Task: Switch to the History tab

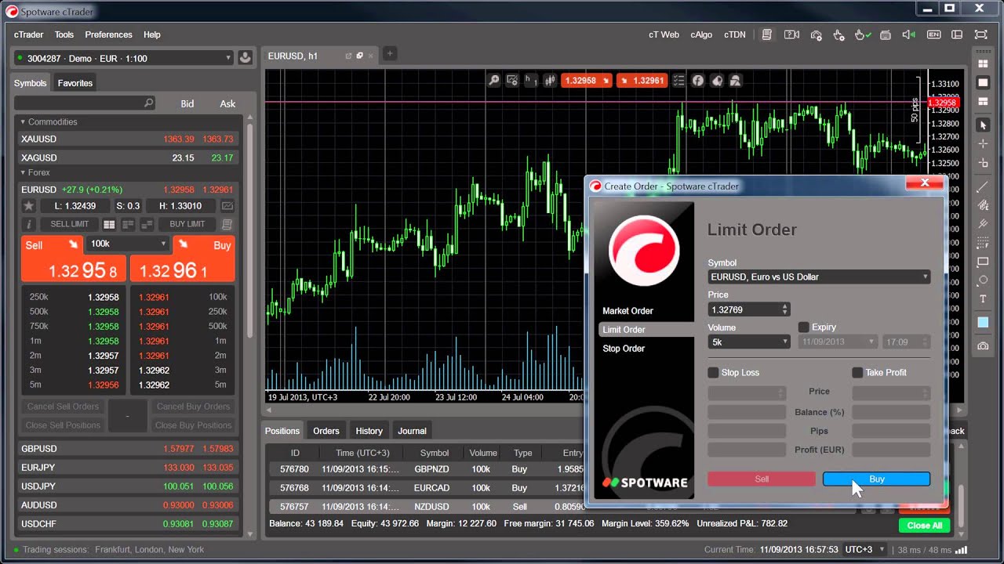Action: click(369, 431)
